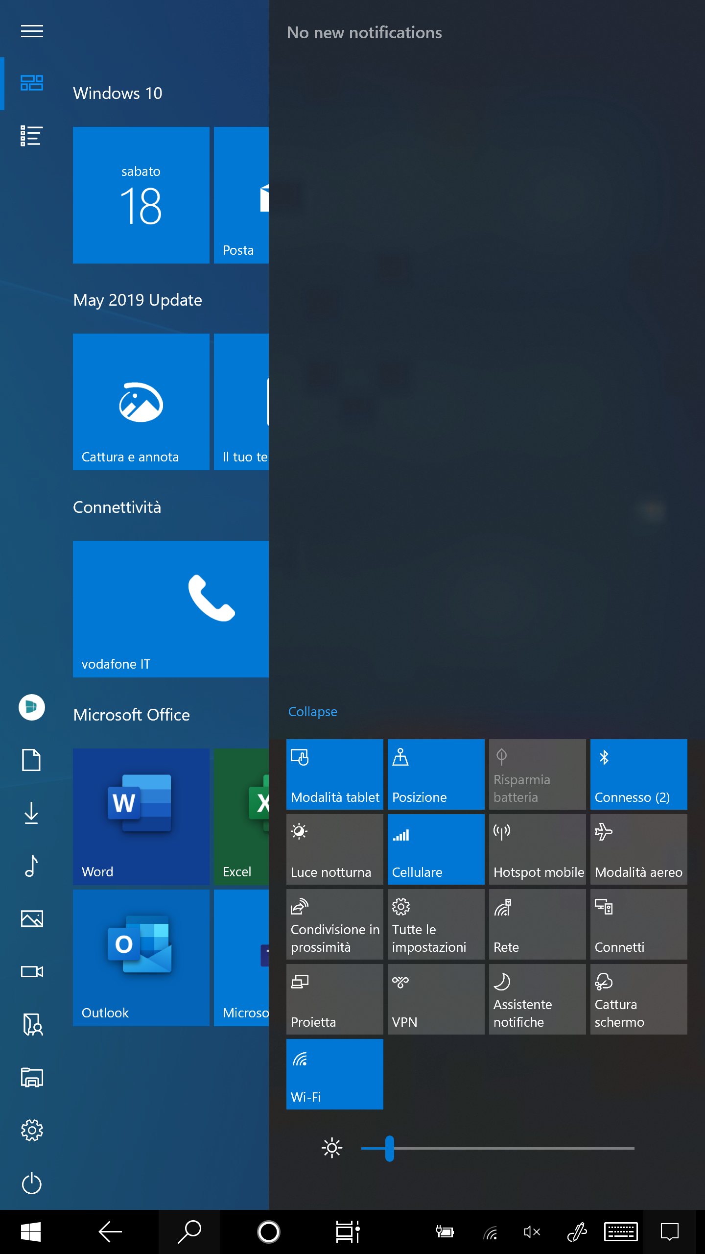
Task: Open taskbar Search magnifier
Action: [x=189, y=1232]
